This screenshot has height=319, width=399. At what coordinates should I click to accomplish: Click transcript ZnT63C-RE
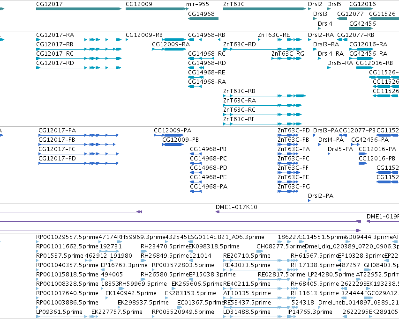[x=274, y=35]
